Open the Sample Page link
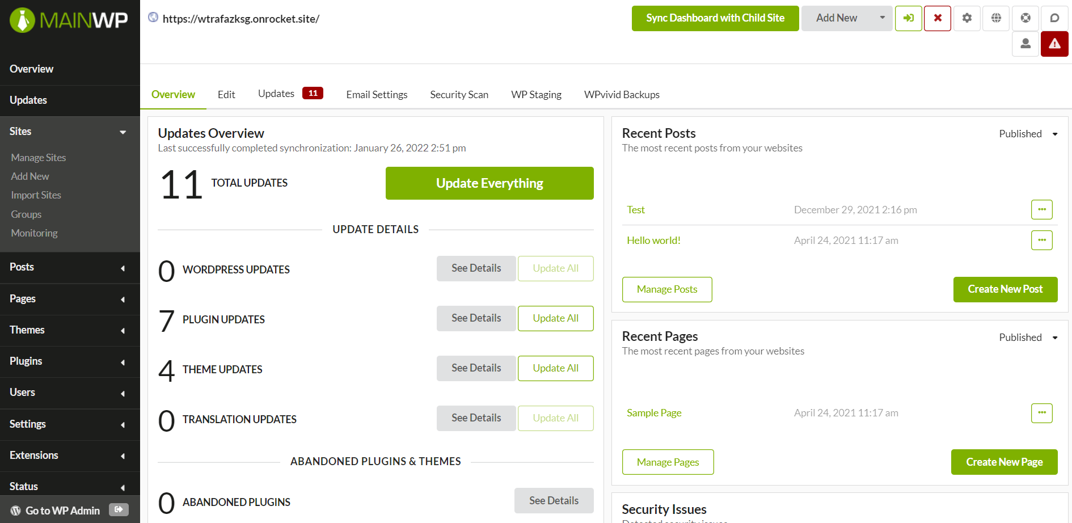The image size is (1072, 523). point(654,413)
